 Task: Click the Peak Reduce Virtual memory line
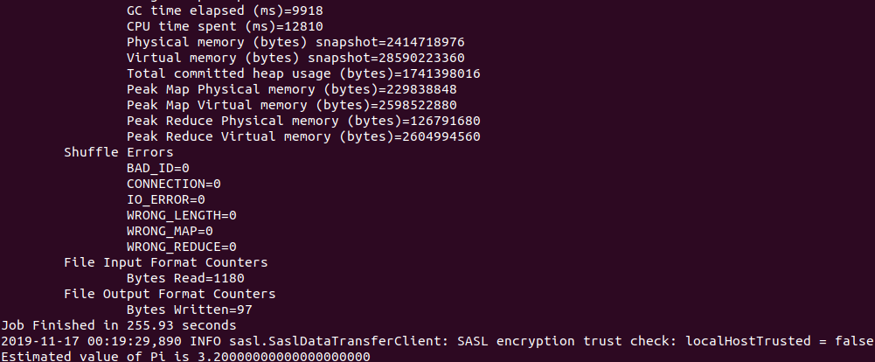pos(303,136)
